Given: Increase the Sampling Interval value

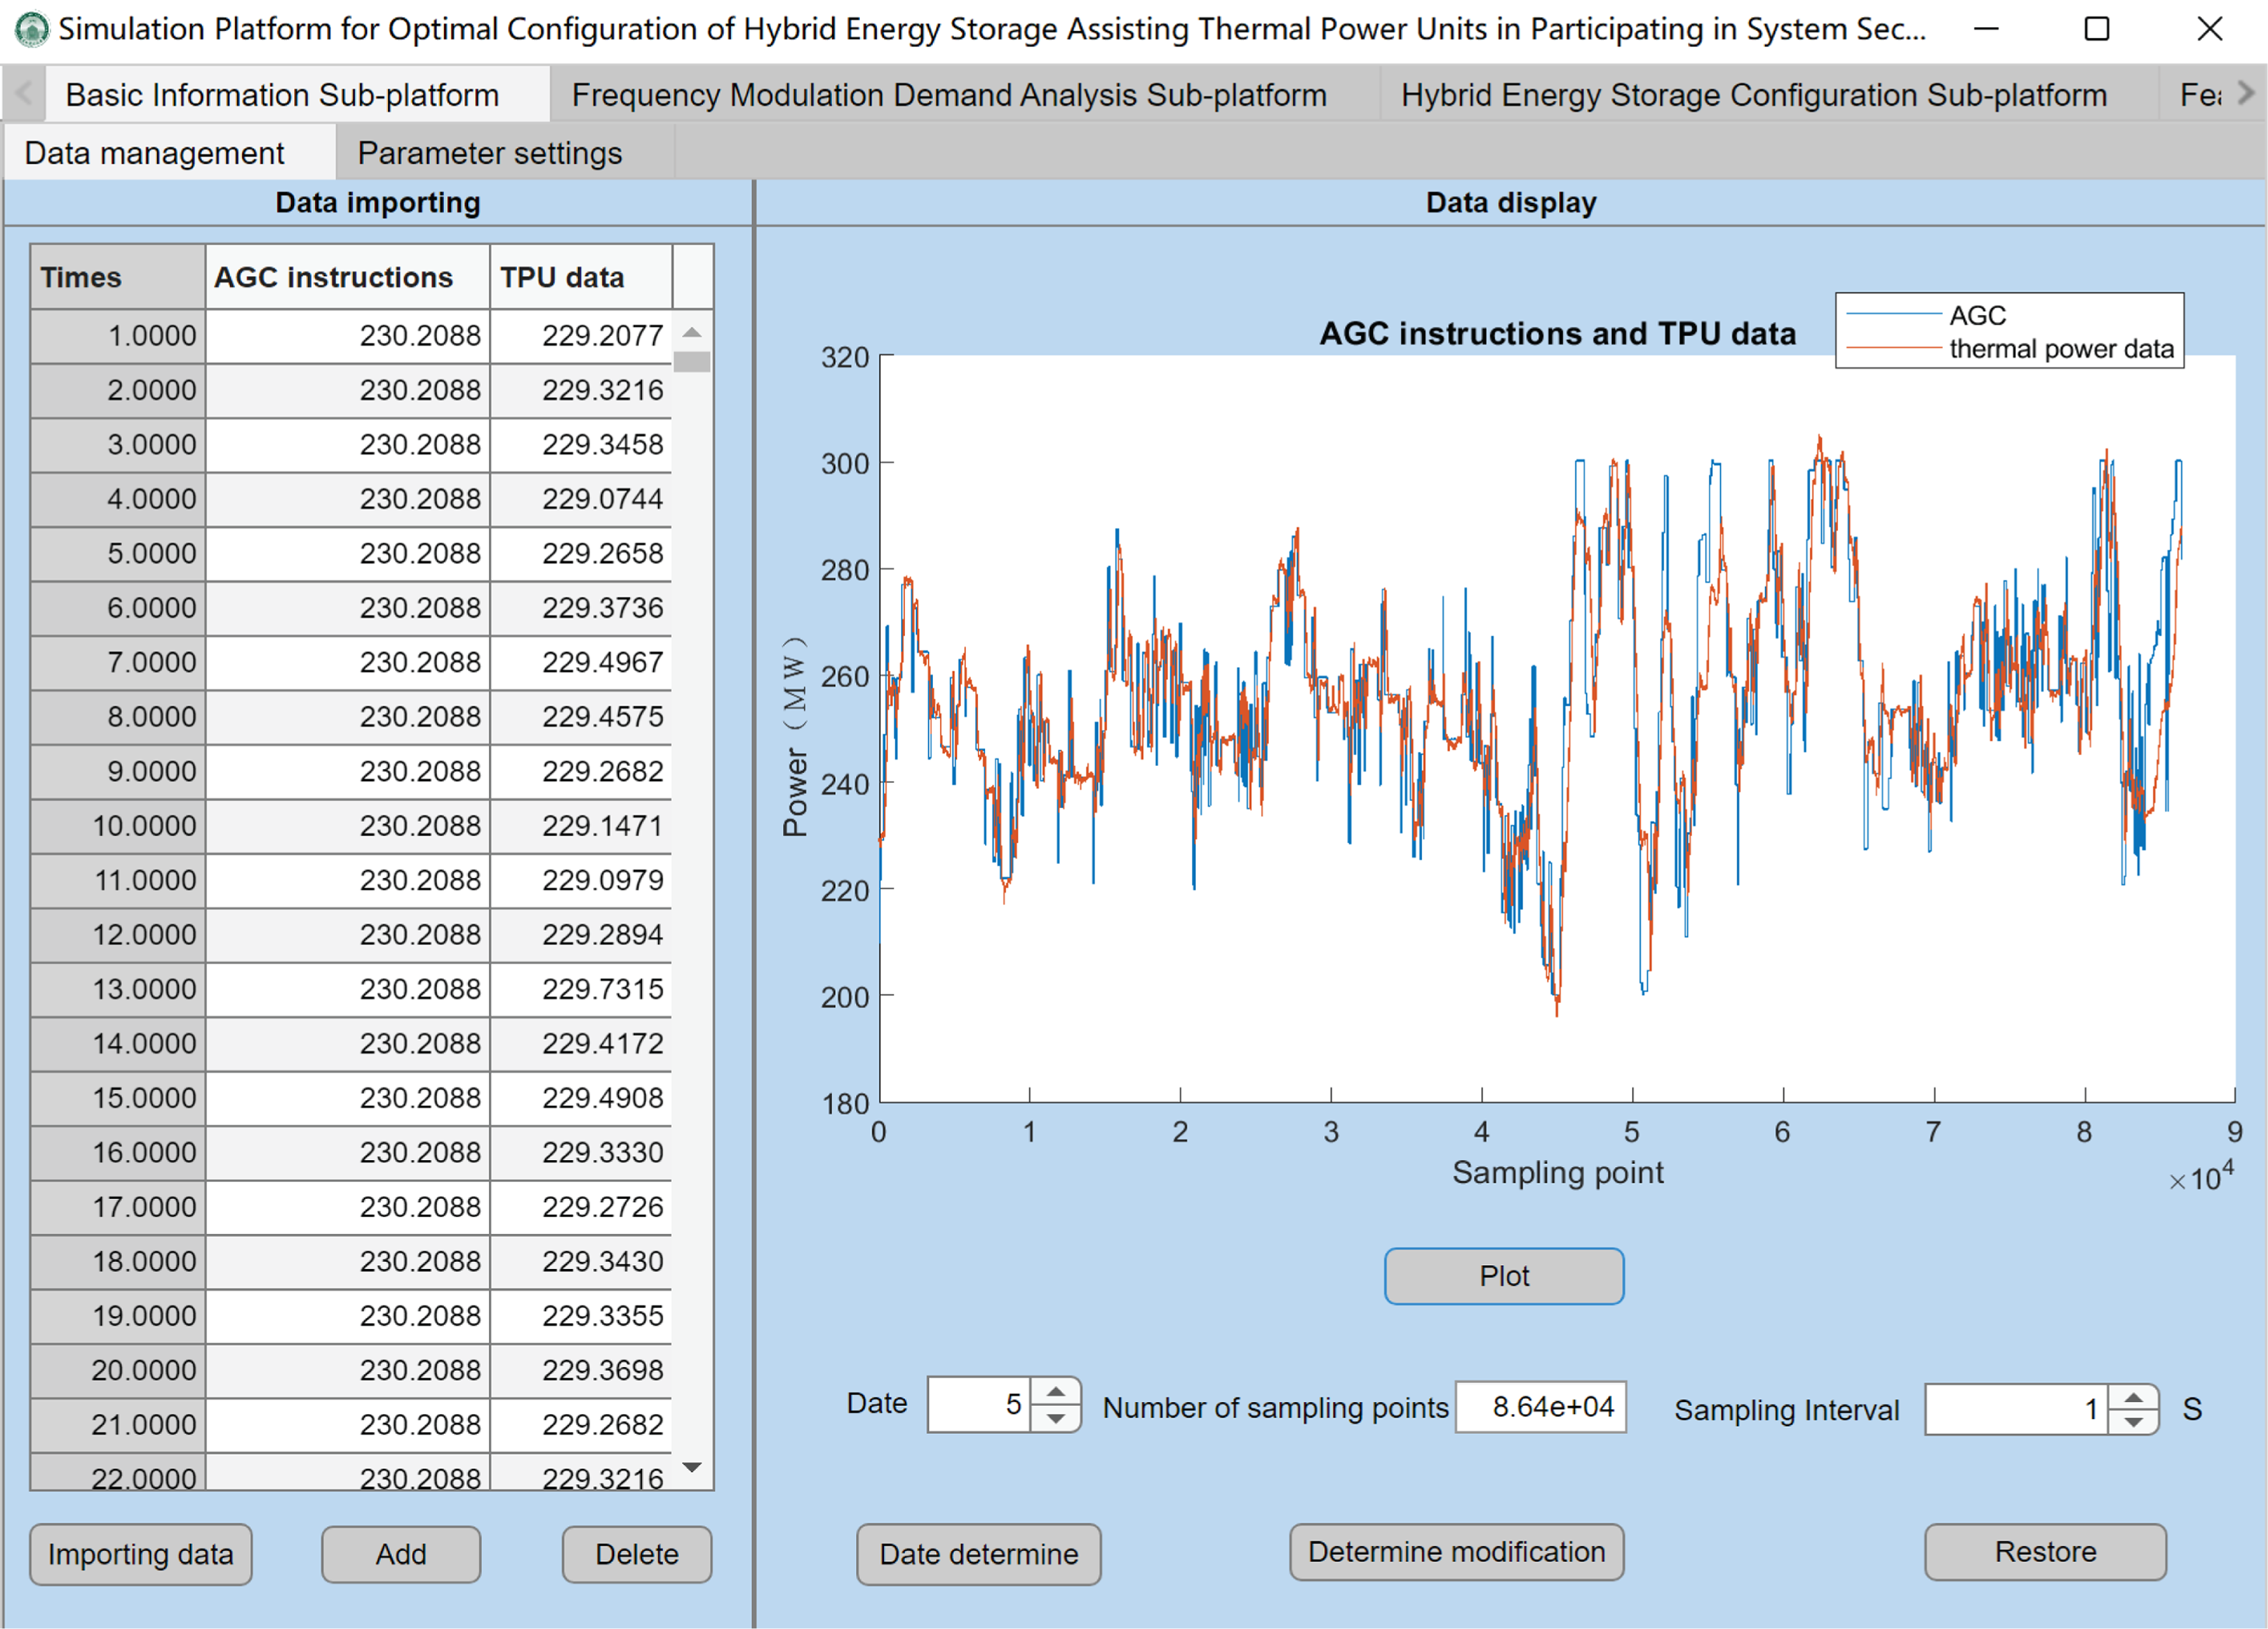Looking at the screenshot, I should (2133, 1398).
